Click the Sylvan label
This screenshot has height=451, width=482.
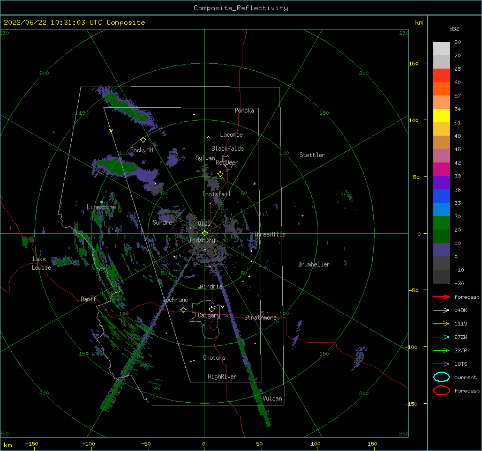pos(205,159)
